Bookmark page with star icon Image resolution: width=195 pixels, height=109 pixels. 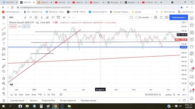pos(182,7)
